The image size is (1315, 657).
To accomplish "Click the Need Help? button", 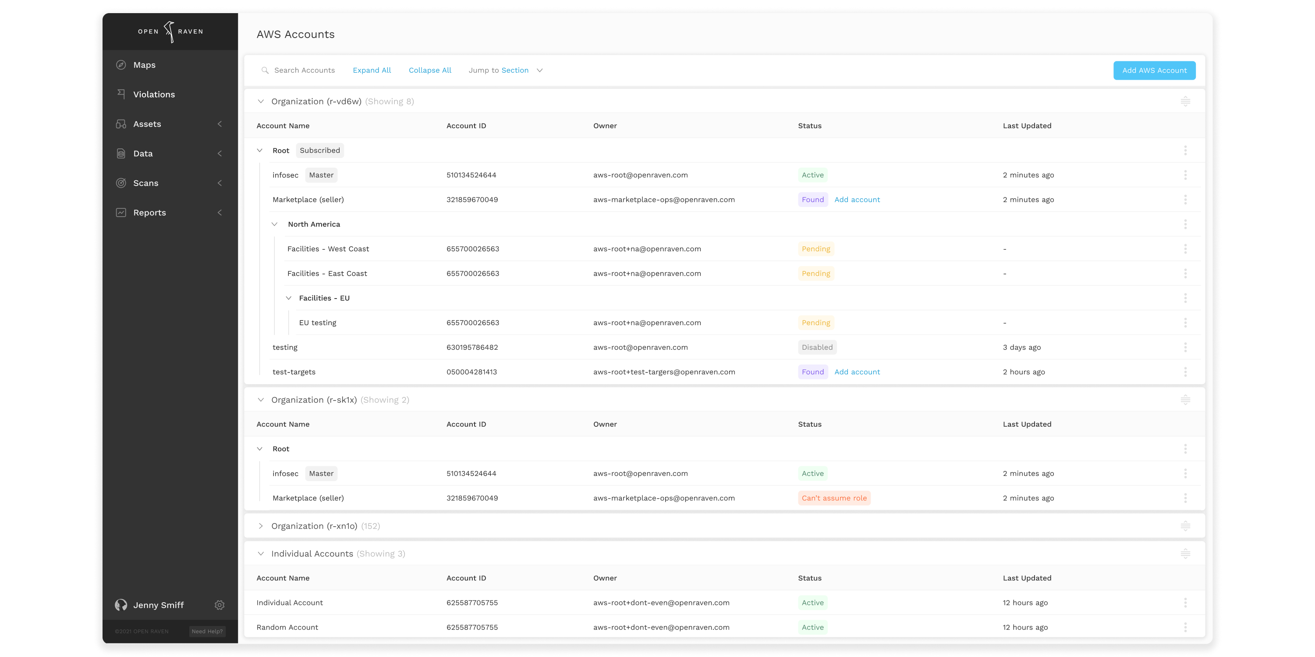I will 207,632.
